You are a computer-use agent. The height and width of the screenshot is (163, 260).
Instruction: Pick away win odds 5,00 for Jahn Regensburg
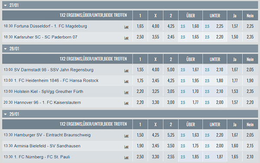(x=171, y=70)
